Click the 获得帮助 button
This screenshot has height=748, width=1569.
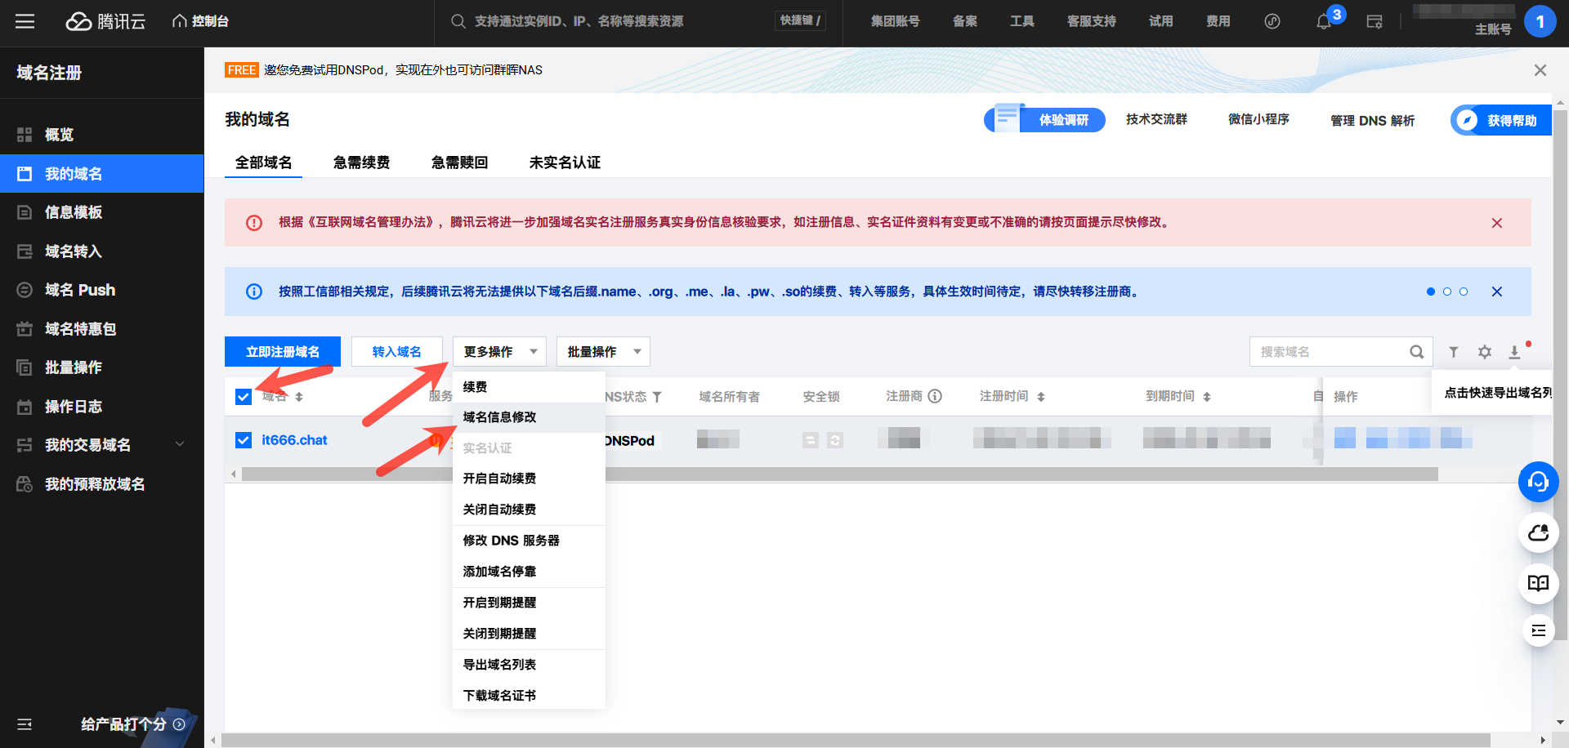(1501, 120)
